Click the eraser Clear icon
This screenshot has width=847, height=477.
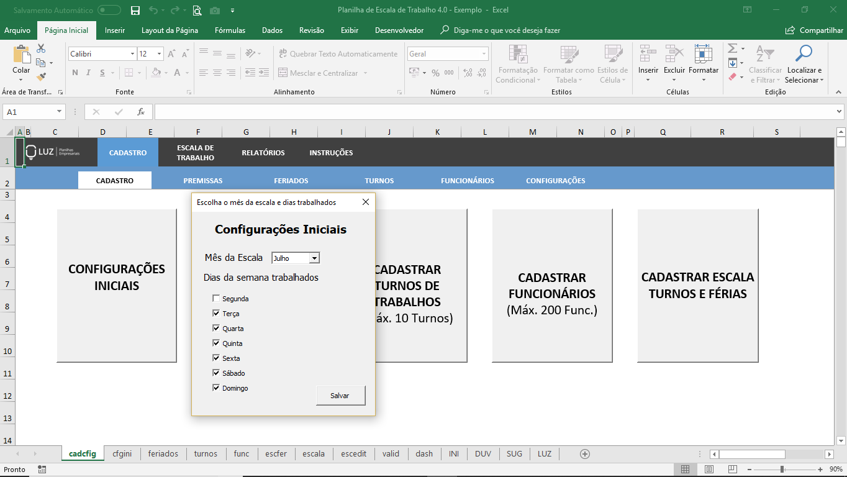pos(732,77)
